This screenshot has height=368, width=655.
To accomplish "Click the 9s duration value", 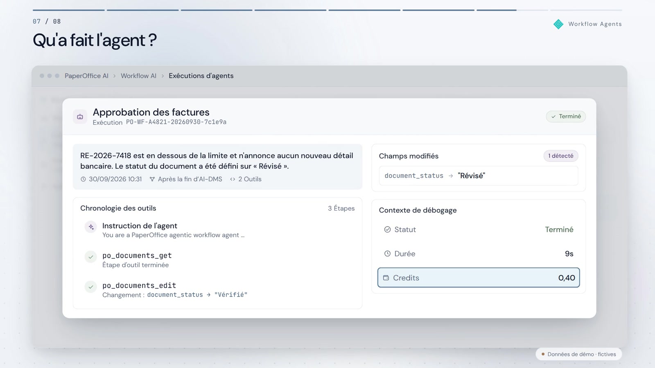I will 569,254.
